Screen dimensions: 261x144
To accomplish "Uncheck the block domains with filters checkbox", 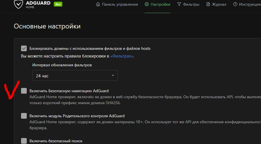I will tap(24, 48).
